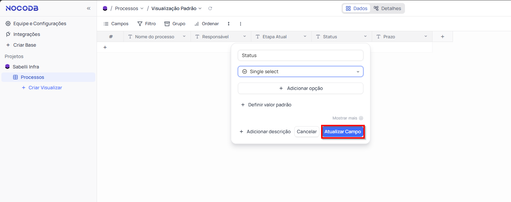Expand the Nome do processo column menu

(x=184, y=37)
